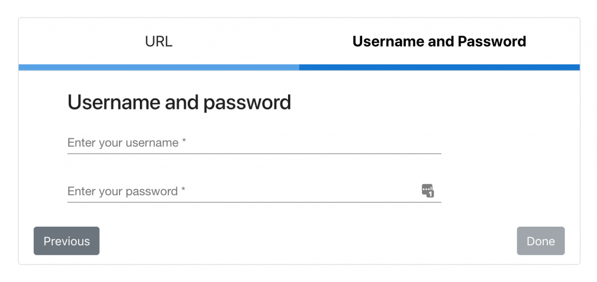Viewport: 597px width, 282px height.
Task: Click the 'Enter your password *' placeholder text
Action: [127, 191]
